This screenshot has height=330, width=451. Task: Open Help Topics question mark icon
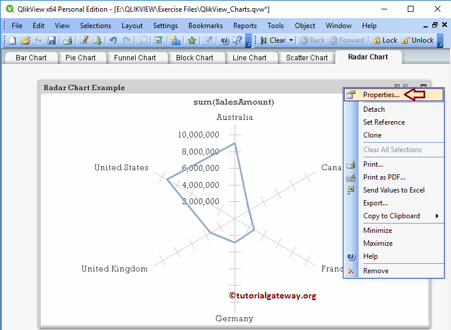pyautogui.click(x=225, y=40)
